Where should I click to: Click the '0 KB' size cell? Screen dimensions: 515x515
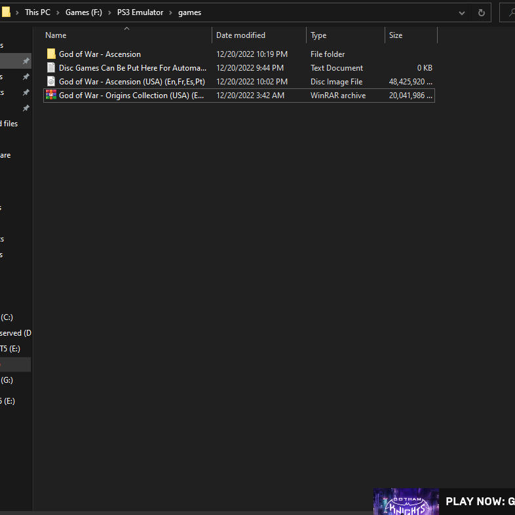[x=425, y=68]
